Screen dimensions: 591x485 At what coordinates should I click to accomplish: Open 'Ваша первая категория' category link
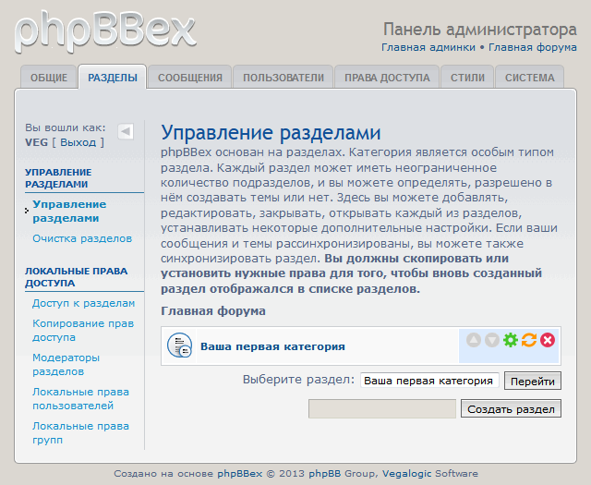click(x=272, y=346)
